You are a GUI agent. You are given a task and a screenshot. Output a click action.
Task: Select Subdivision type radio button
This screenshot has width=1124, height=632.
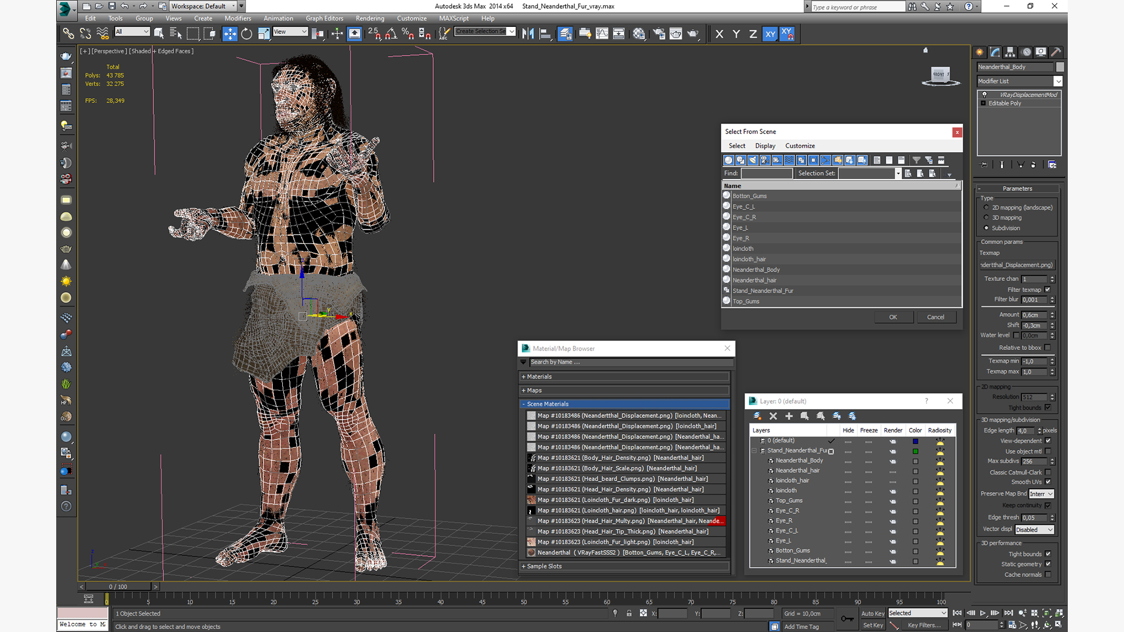coord(986,228)
